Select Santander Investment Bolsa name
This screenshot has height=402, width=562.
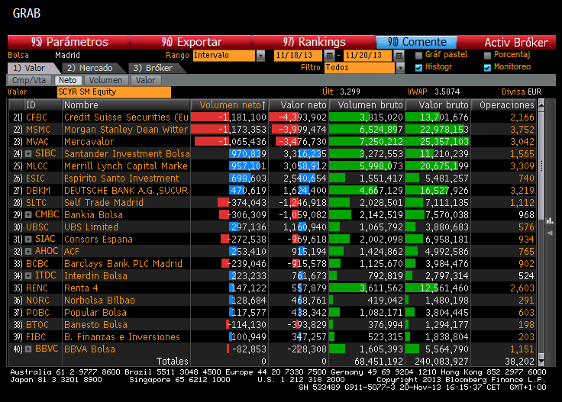point(127,154)
